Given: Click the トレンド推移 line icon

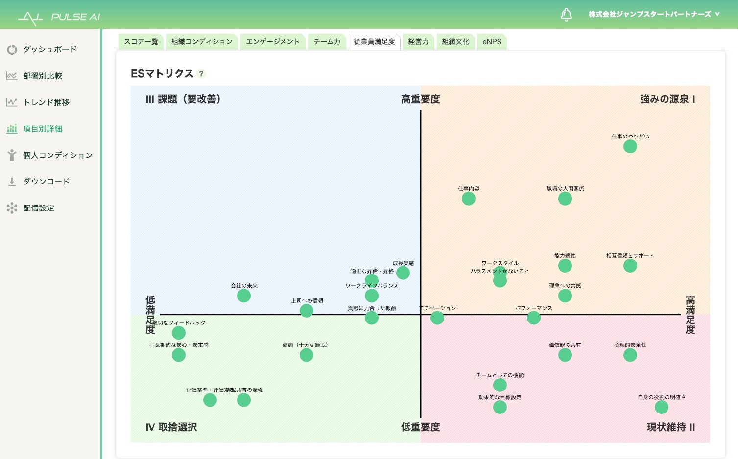Looking at the screenshot, I should coord(12,102).
